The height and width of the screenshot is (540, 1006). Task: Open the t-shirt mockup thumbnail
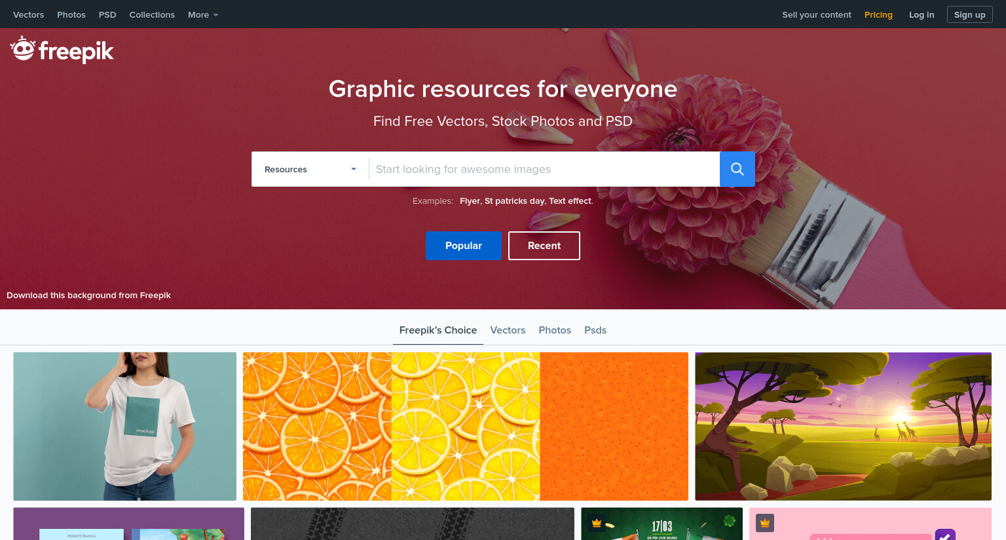click(125, 427)
